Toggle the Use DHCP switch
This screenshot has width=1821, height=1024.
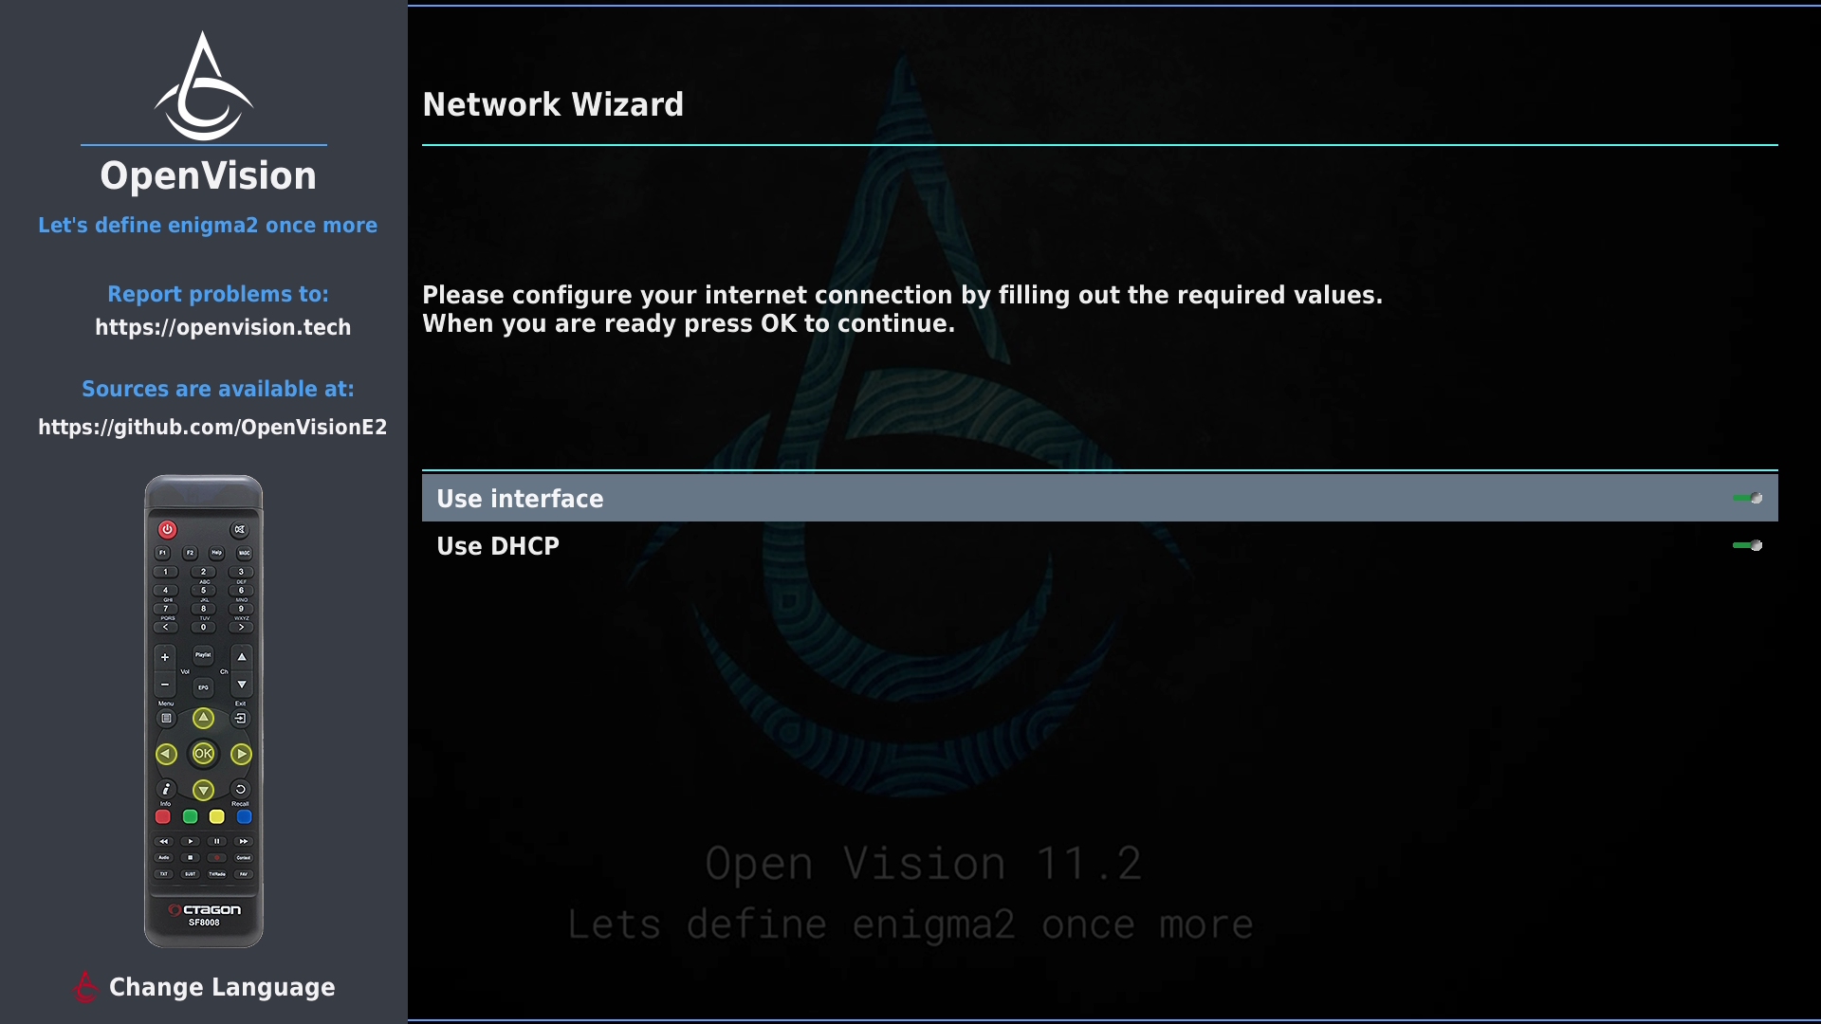[x=1747, y=545]
